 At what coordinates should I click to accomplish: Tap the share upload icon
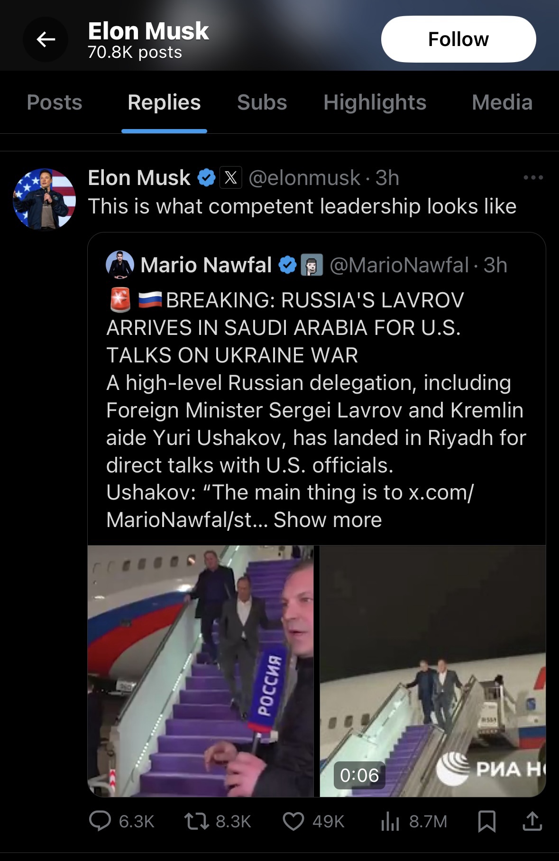(x=532, y=821)
